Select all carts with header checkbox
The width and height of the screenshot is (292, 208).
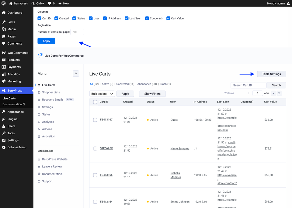[95, 102]
